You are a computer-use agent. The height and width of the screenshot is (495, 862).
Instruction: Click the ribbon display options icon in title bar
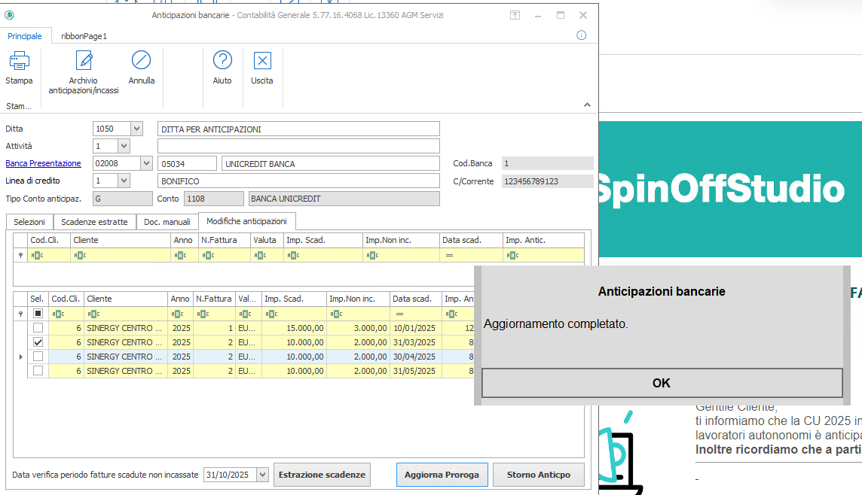coord(515,15)
